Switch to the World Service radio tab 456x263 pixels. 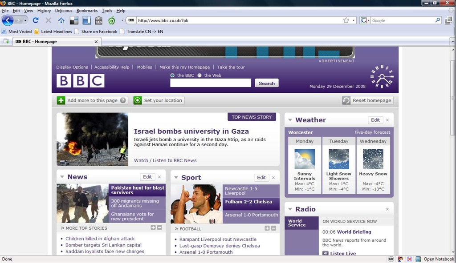[x=301, y=223]
